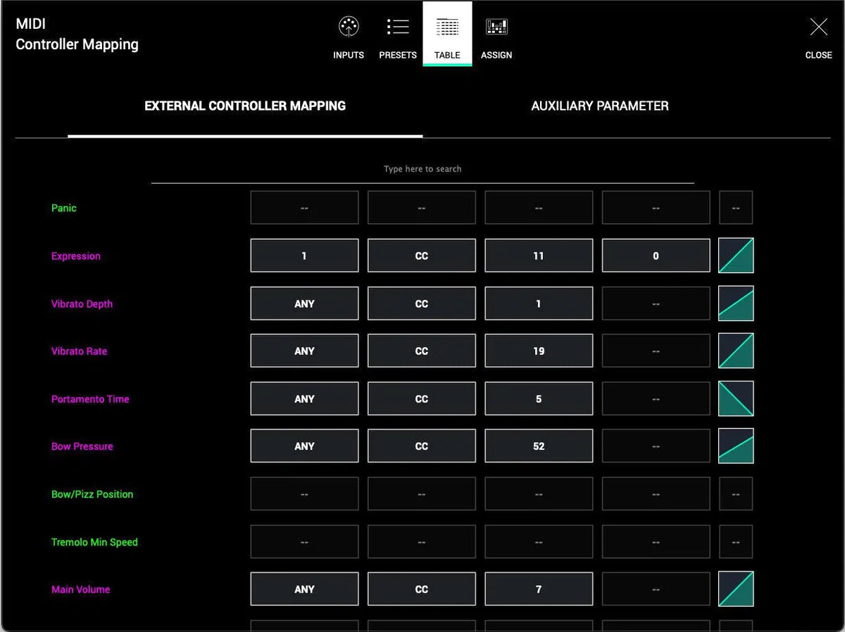
Task: Open the INPUTS panel
Action: [349, 35]
